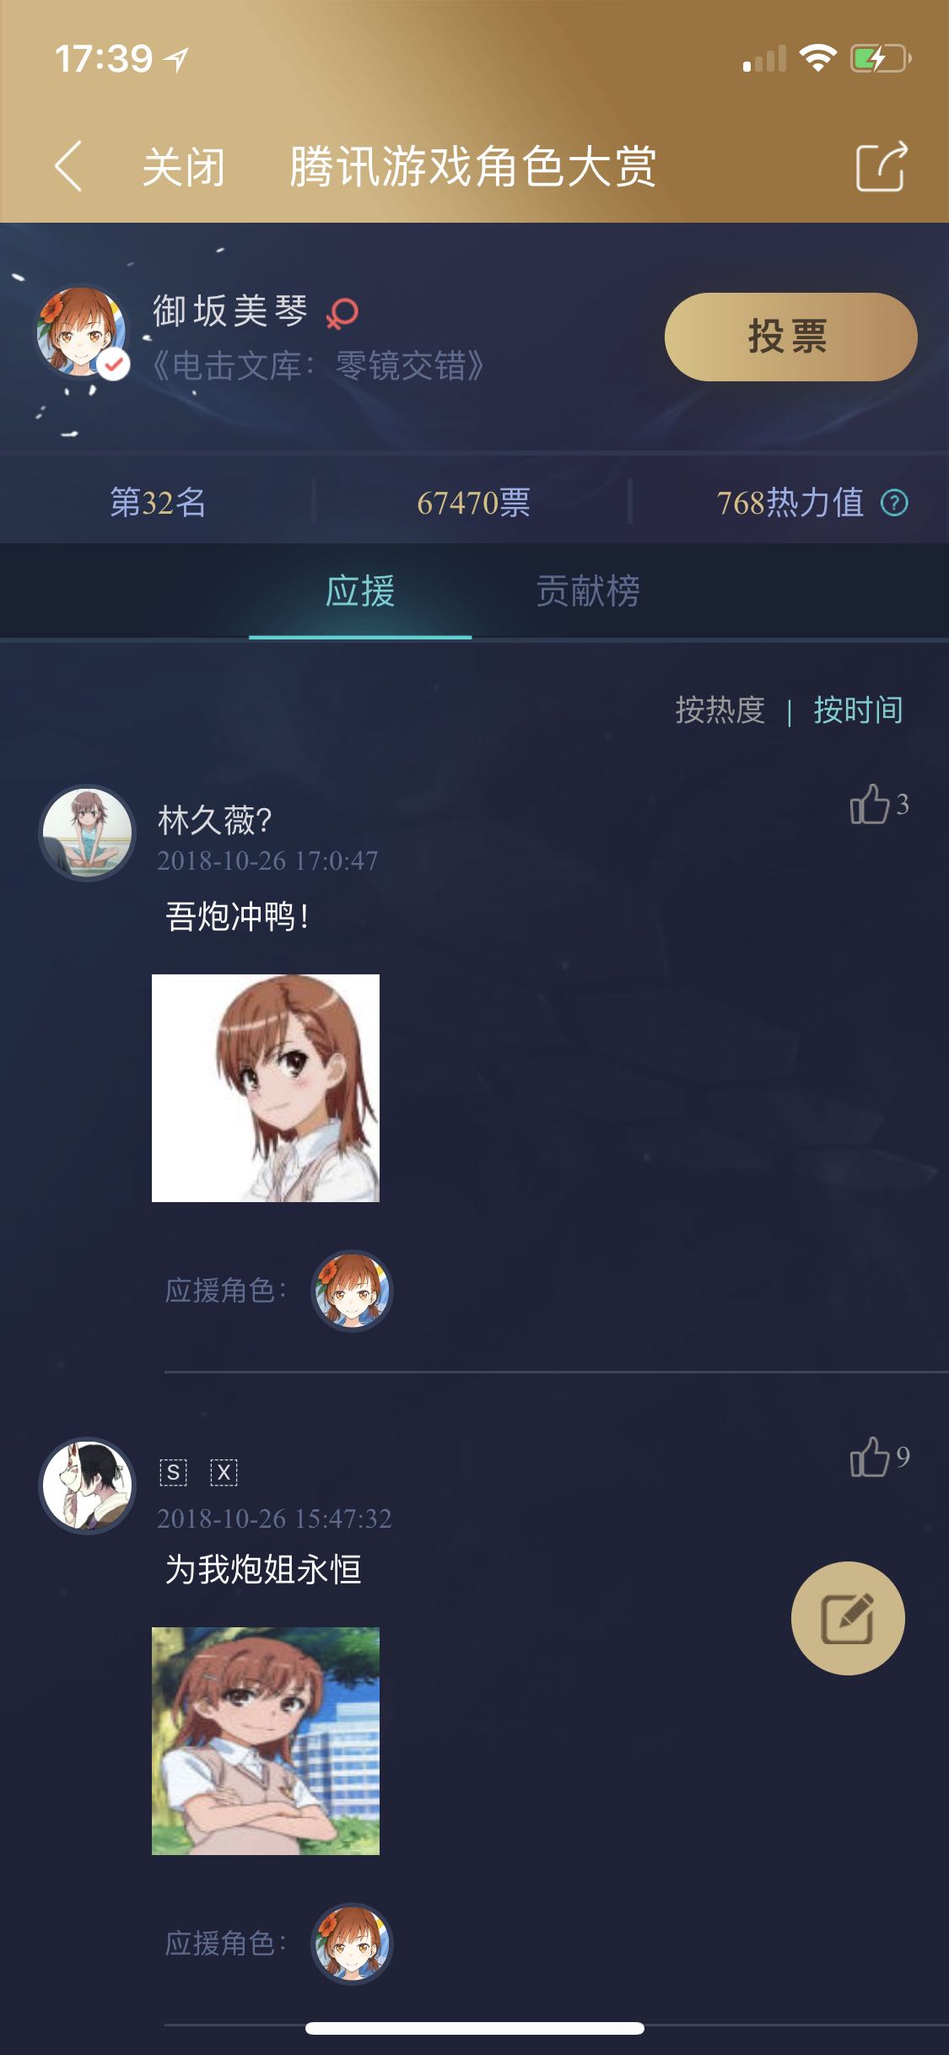The image size is (949, 2055).
Task: Open the share icon in header
Action: click(882, 166)
